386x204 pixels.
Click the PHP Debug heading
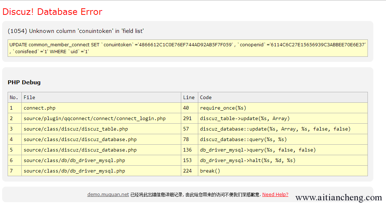coord(24,82)
